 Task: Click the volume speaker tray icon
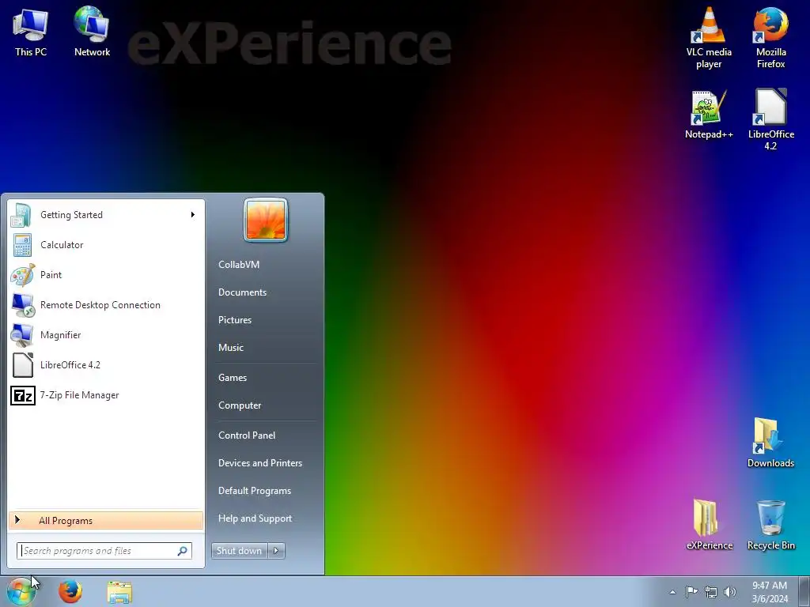[730, 592]
